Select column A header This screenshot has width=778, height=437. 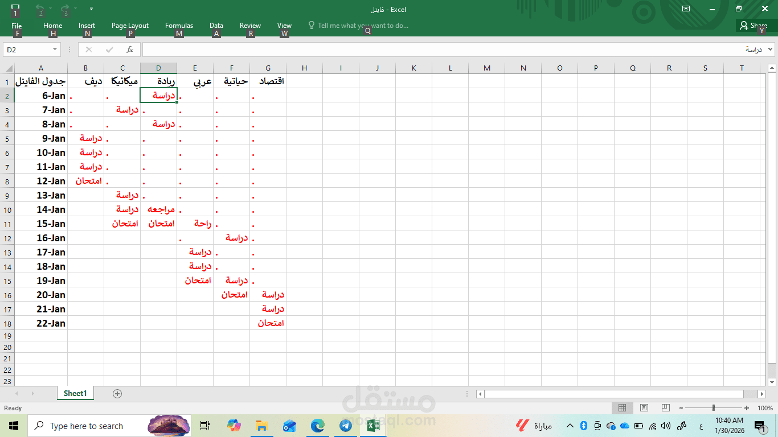(x=40, y=68)
